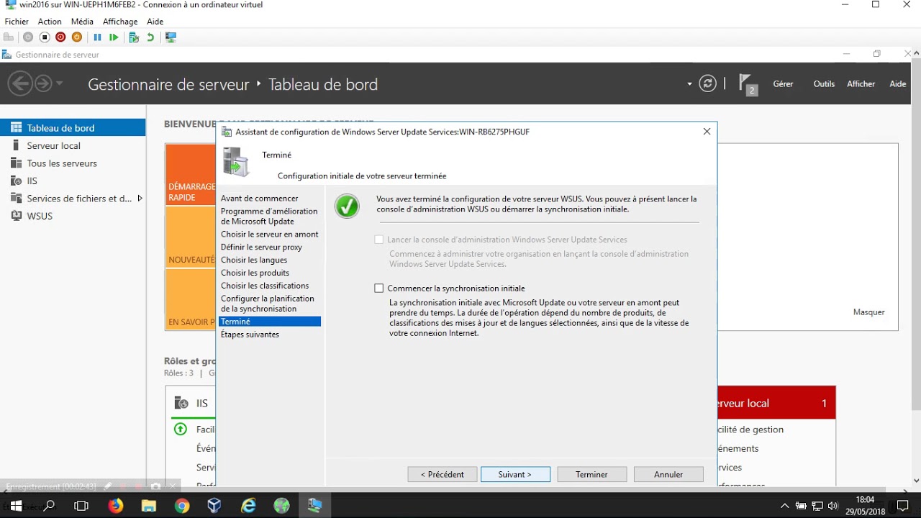Screen dimensions: 921x518
Task: Open the Afficher menu in Server Manager
Action: (861, 84)
